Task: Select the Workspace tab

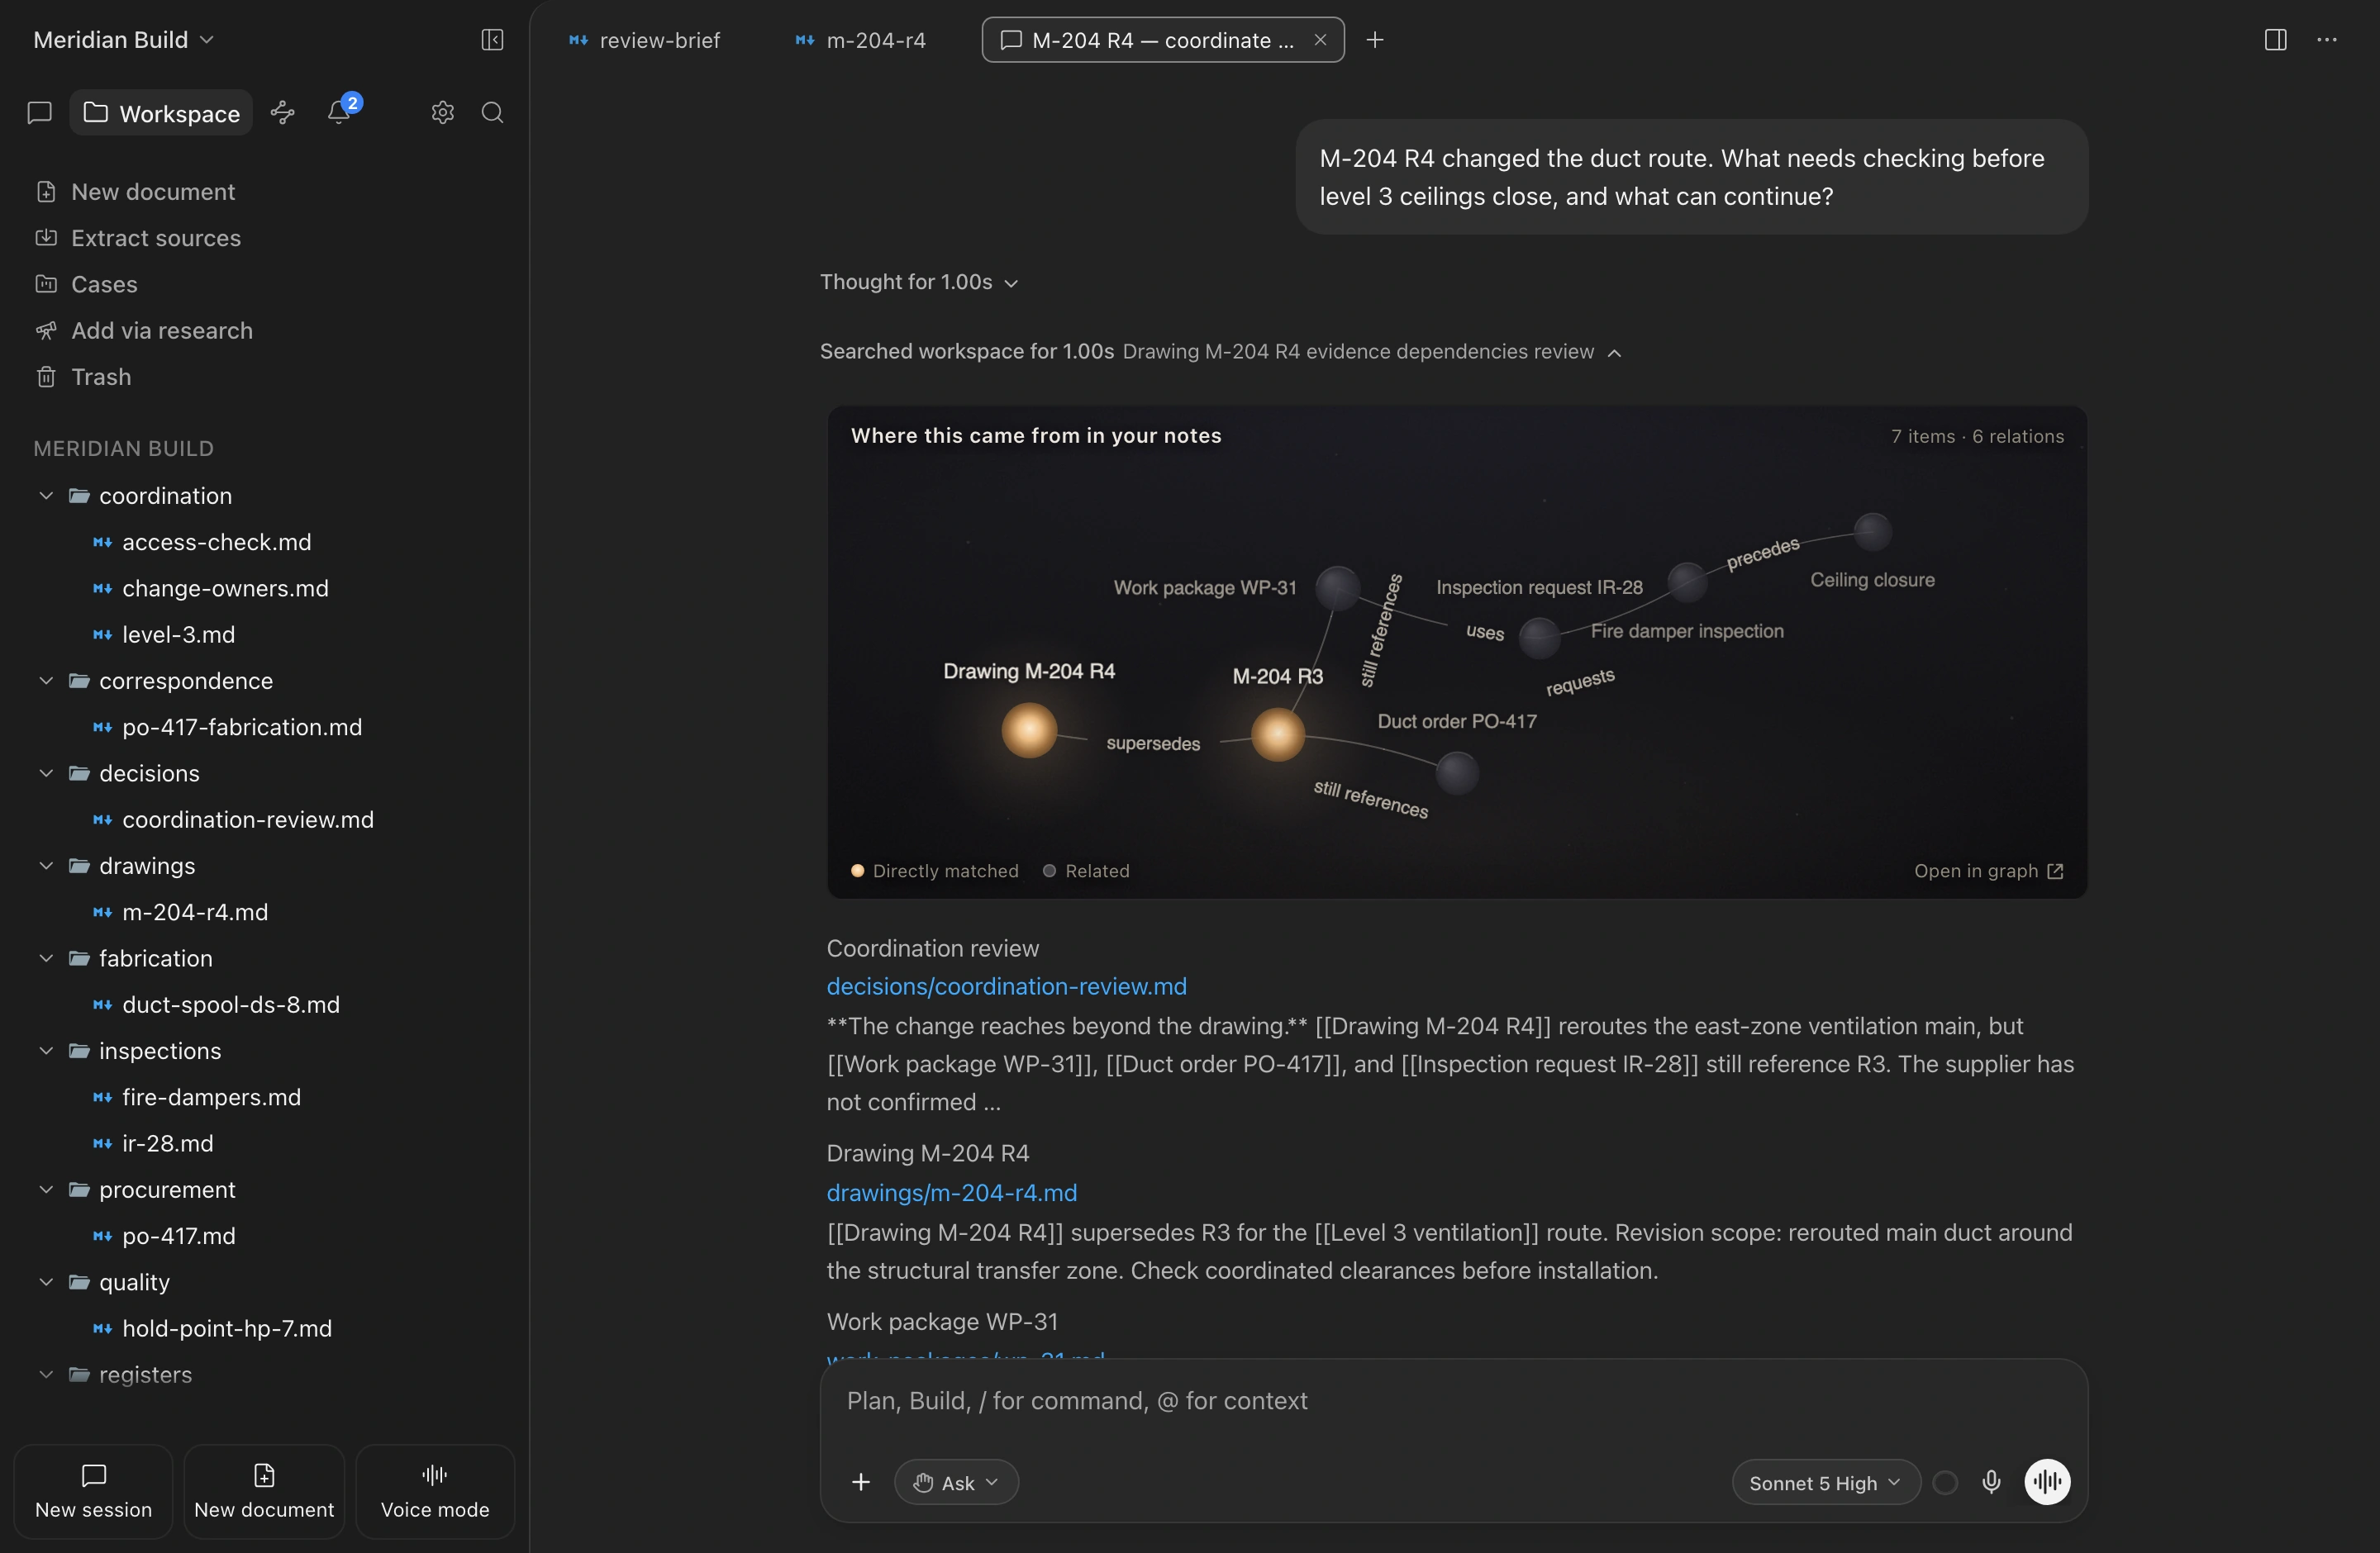Action: point(161,113)
